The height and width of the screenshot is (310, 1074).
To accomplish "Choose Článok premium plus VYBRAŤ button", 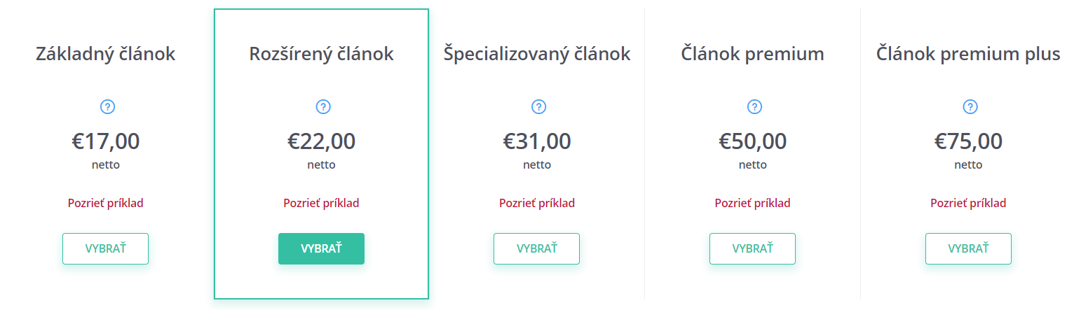I will coord(968,248).
